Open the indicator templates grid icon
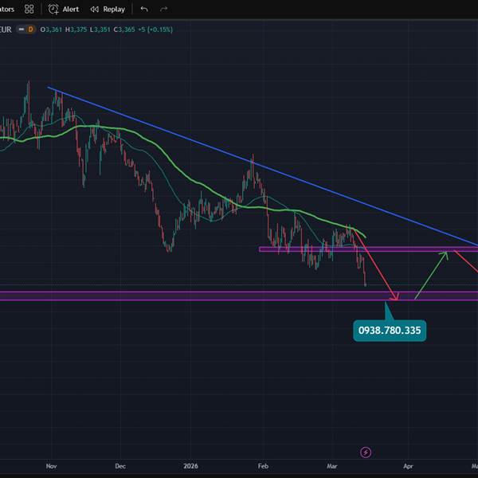This screenshot has width=478, height=478. click(x=29, y=9)
